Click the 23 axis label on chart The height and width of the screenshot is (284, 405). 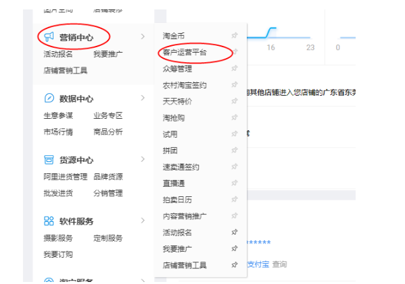click(x=310, y=47)
